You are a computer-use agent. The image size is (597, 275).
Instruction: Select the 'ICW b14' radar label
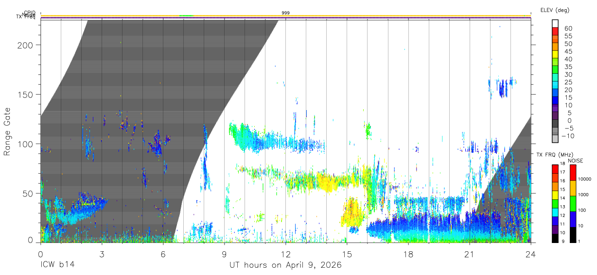pos(57,265)
